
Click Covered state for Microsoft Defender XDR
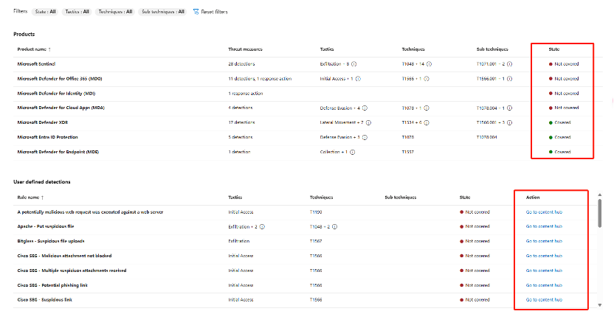point(559,123)
